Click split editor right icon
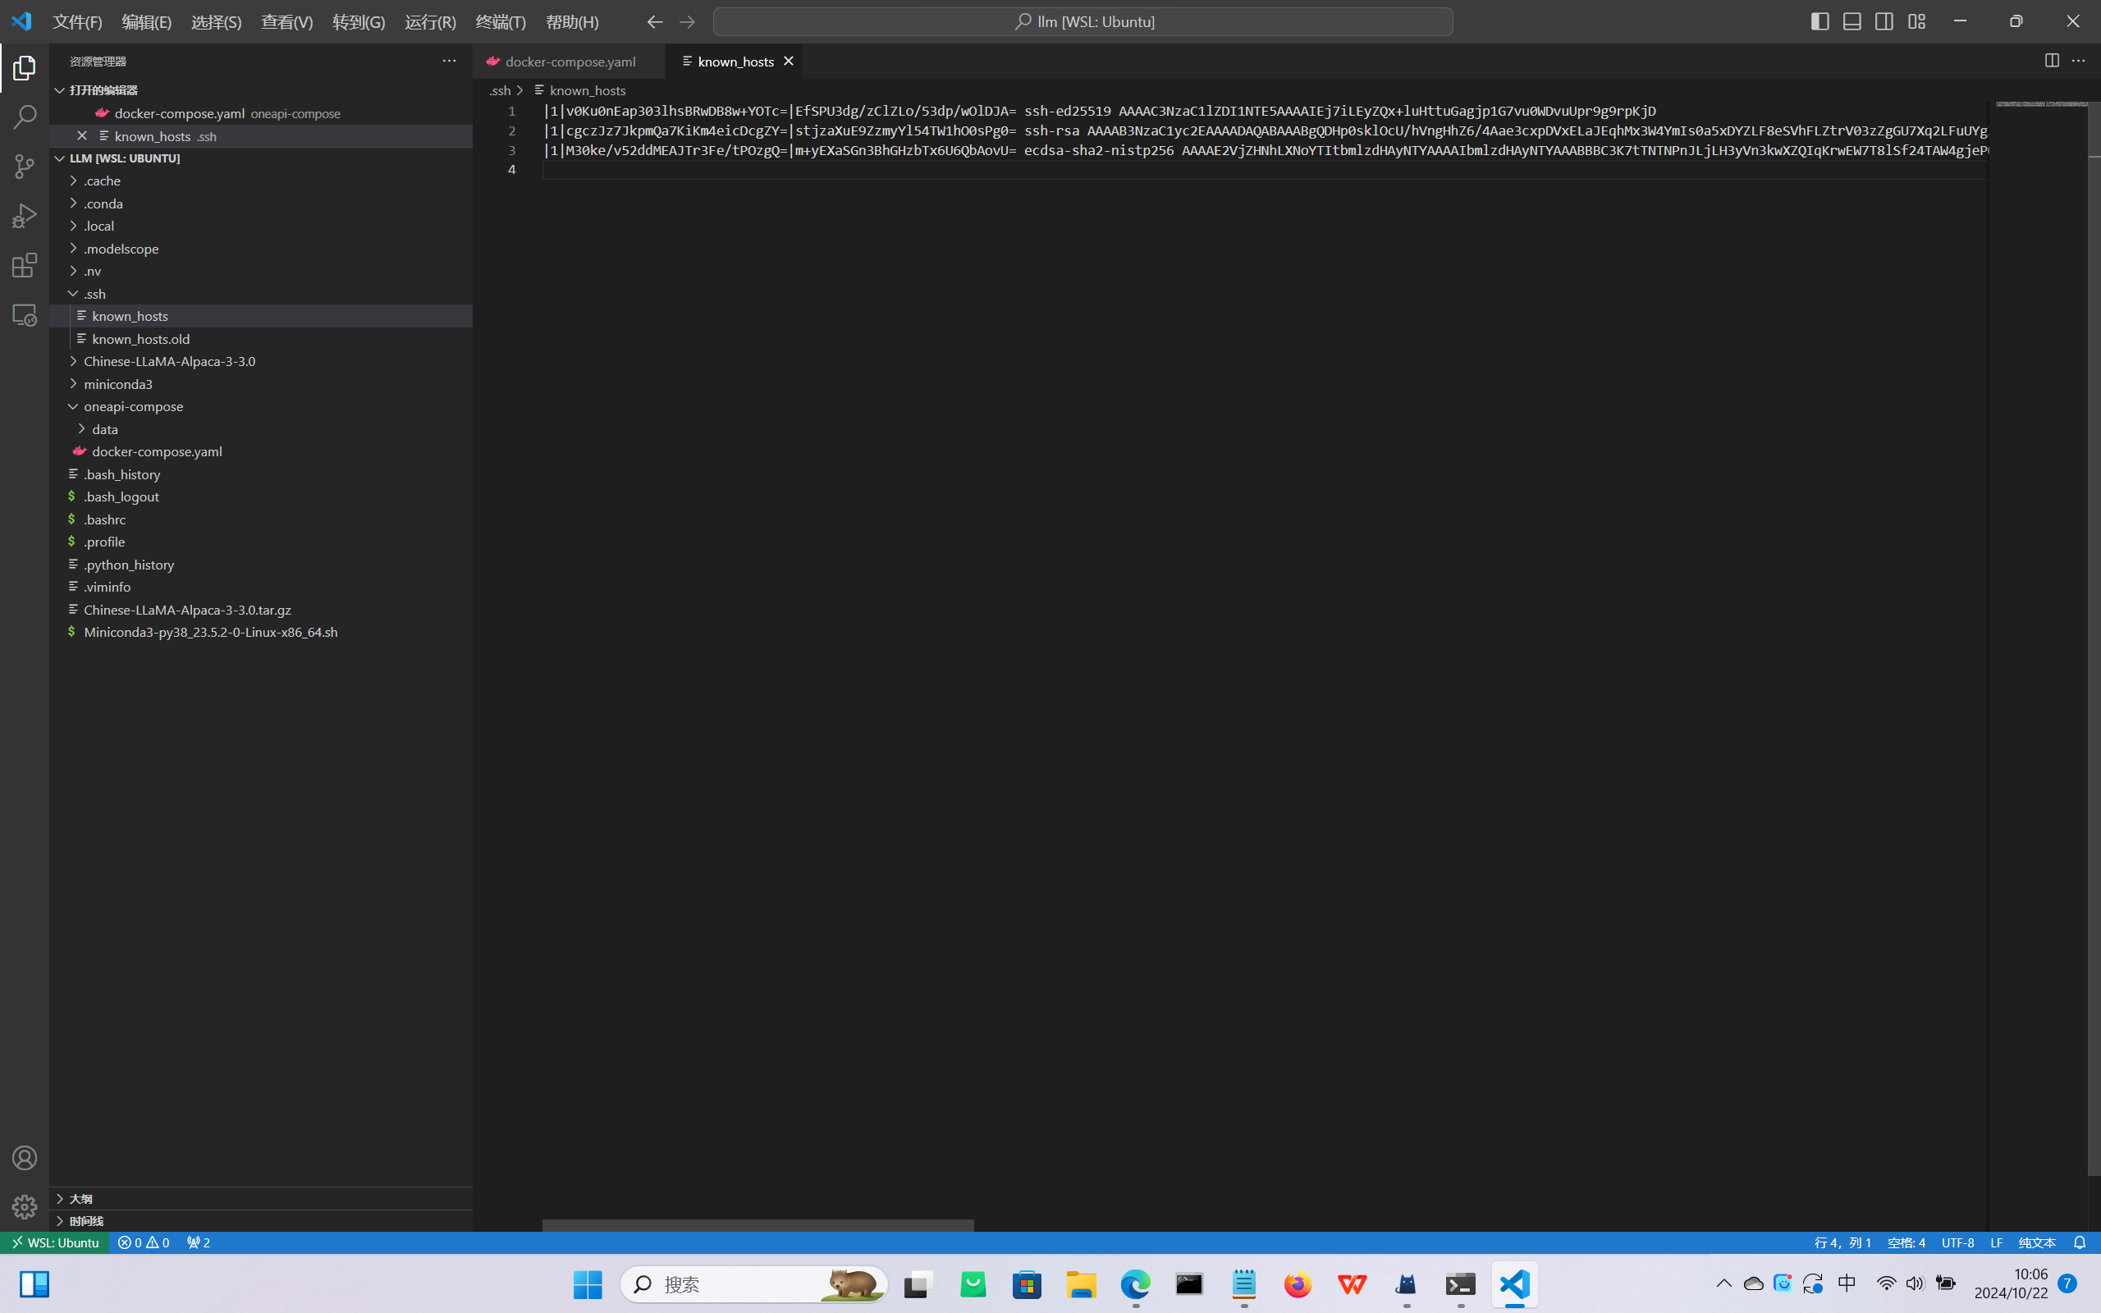2101x1313 pixels. tap(2052, 61)
